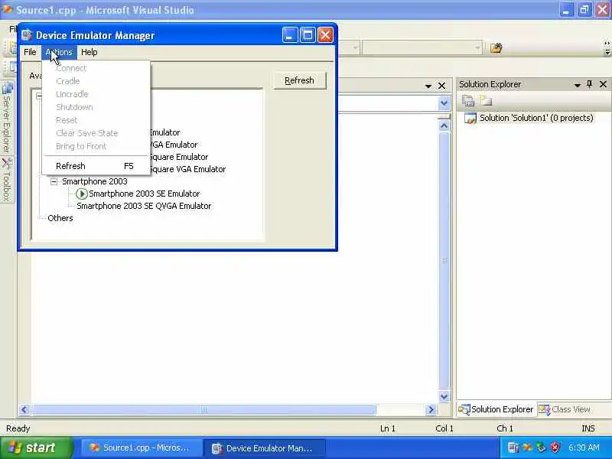Switch to Device Emulator Manager taskbar button
This screenshot has width=612, height=459.
click(x=264, y=448)
